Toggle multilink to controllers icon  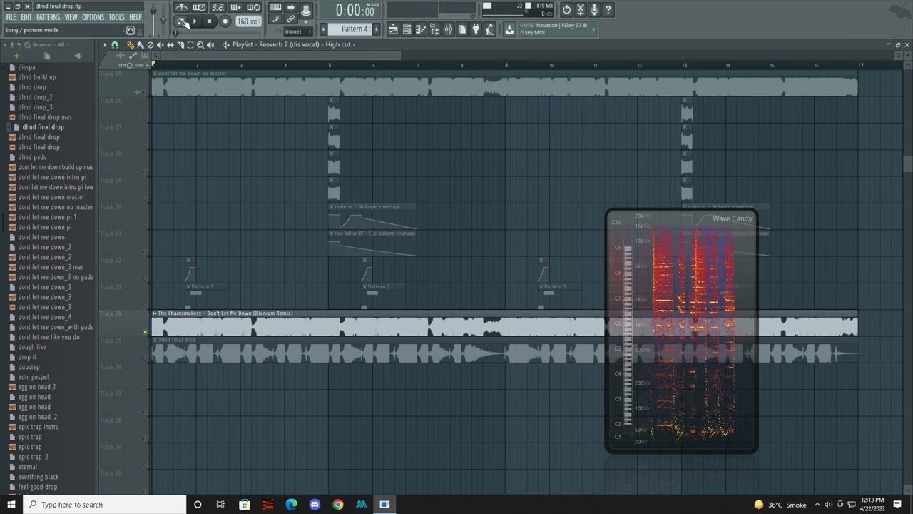point(290,19)
